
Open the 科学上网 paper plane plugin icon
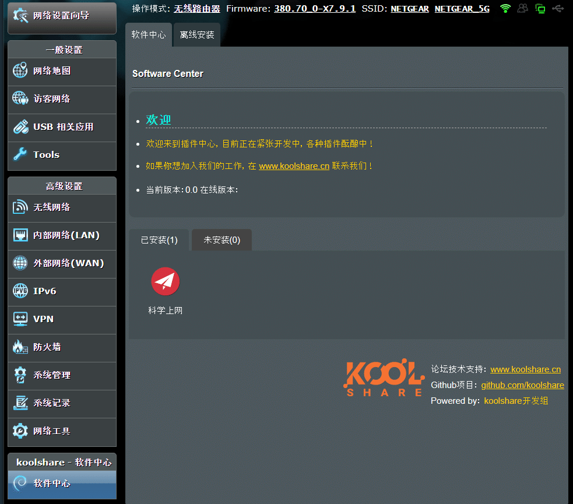coord(165,281)
